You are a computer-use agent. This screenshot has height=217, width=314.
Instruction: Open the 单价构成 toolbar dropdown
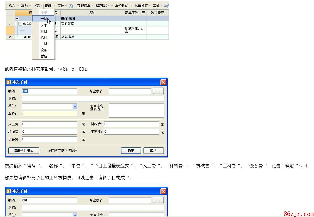[x=123, y=6]
